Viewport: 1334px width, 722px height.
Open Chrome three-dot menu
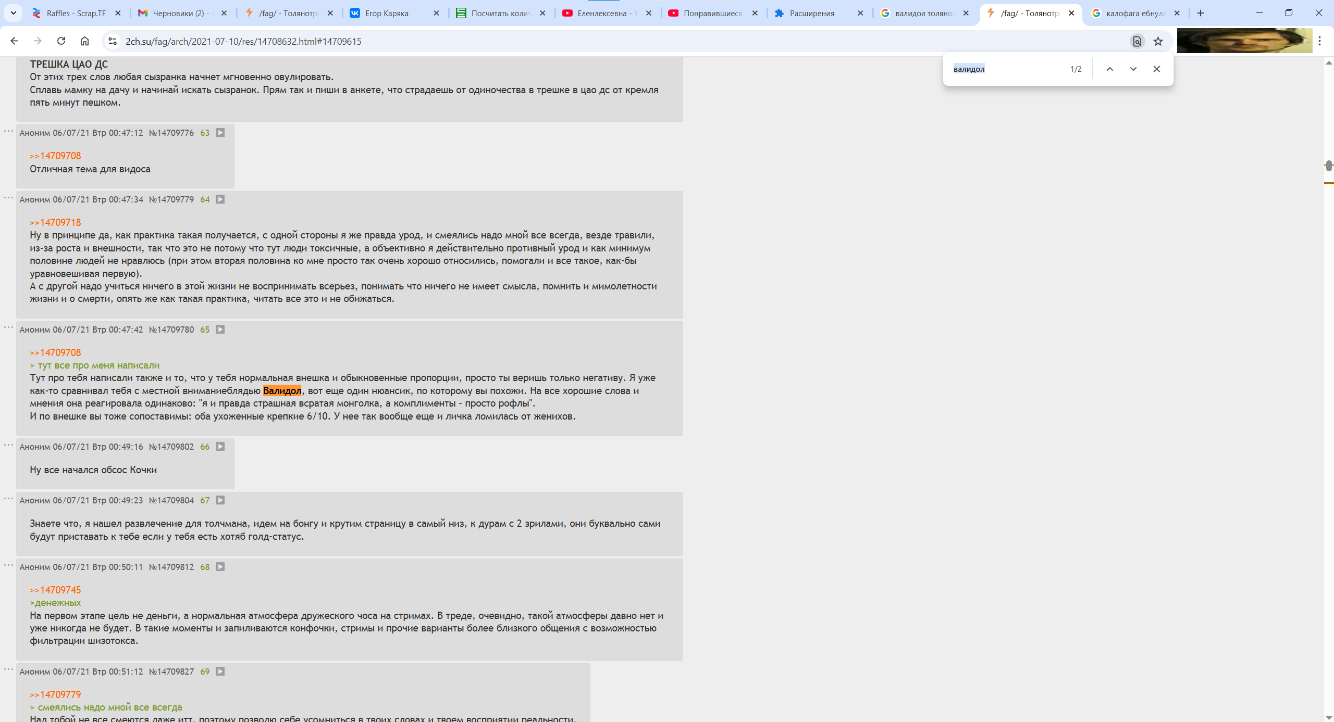1319,41
